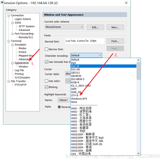Choose ANSI/OEM 繁体中文 Big5 encoding
This screenshot has width=163, height=162.
coord(104,138)
